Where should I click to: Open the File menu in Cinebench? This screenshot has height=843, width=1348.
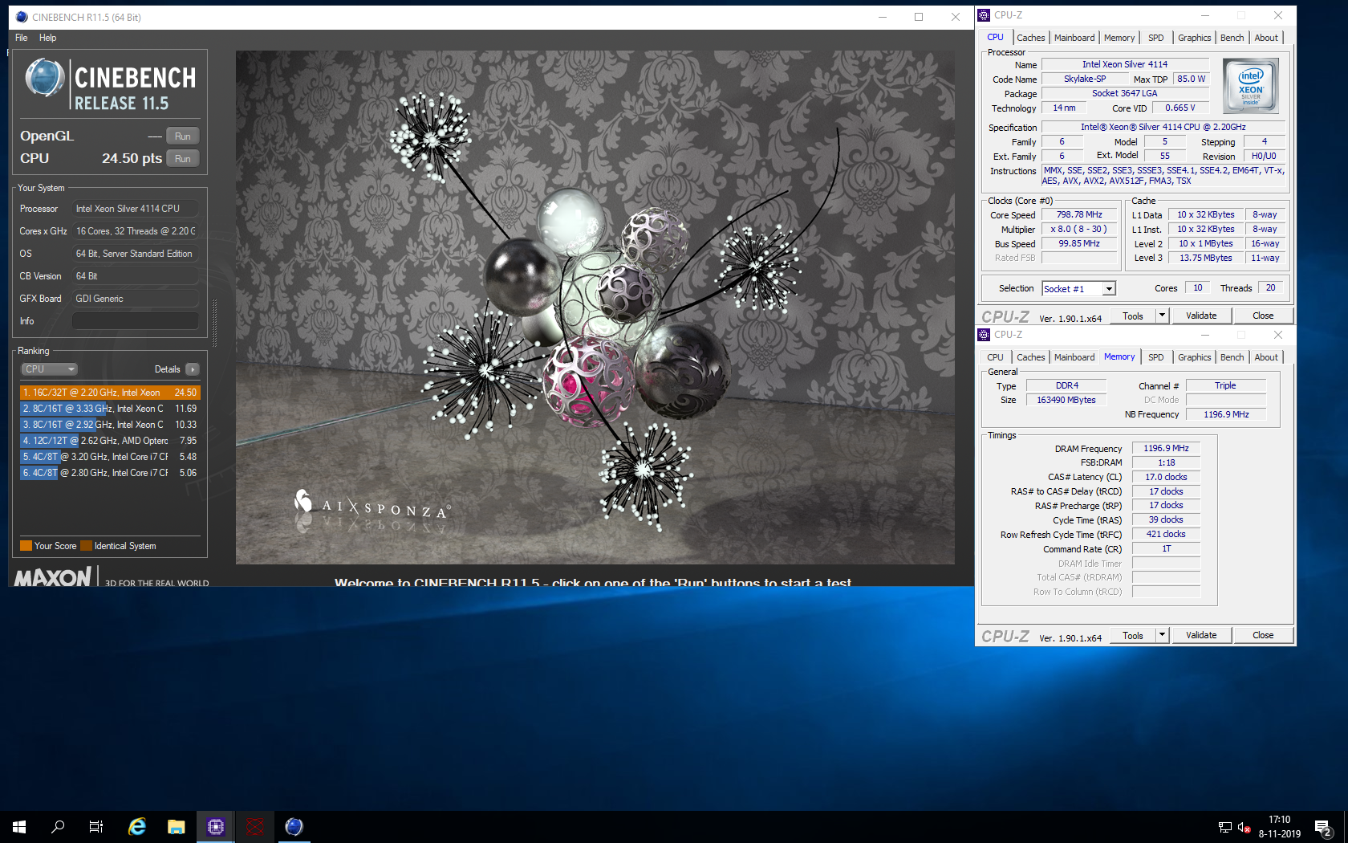coord(22,38)
